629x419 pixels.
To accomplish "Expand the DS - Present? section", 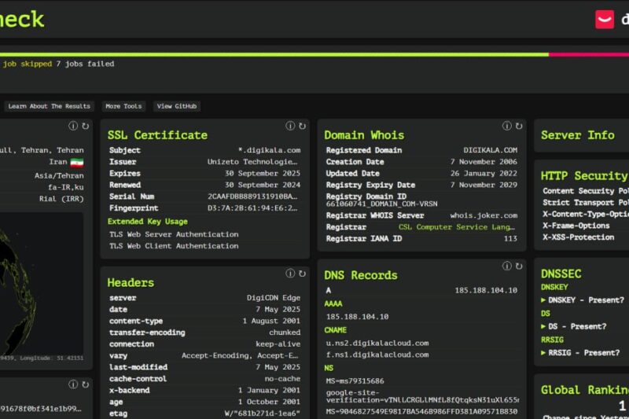I will 573,326.
